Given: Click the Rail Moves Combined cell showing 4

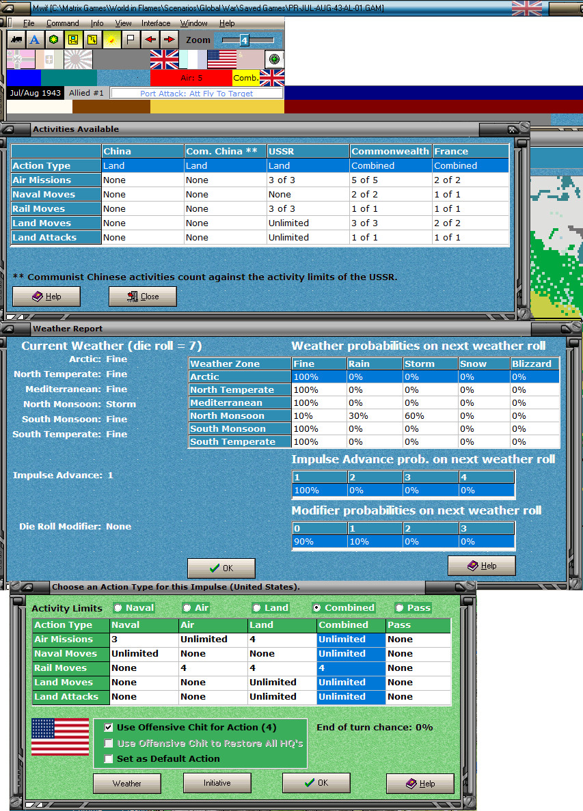Looking at the screenshot, I should pos(351,668).
